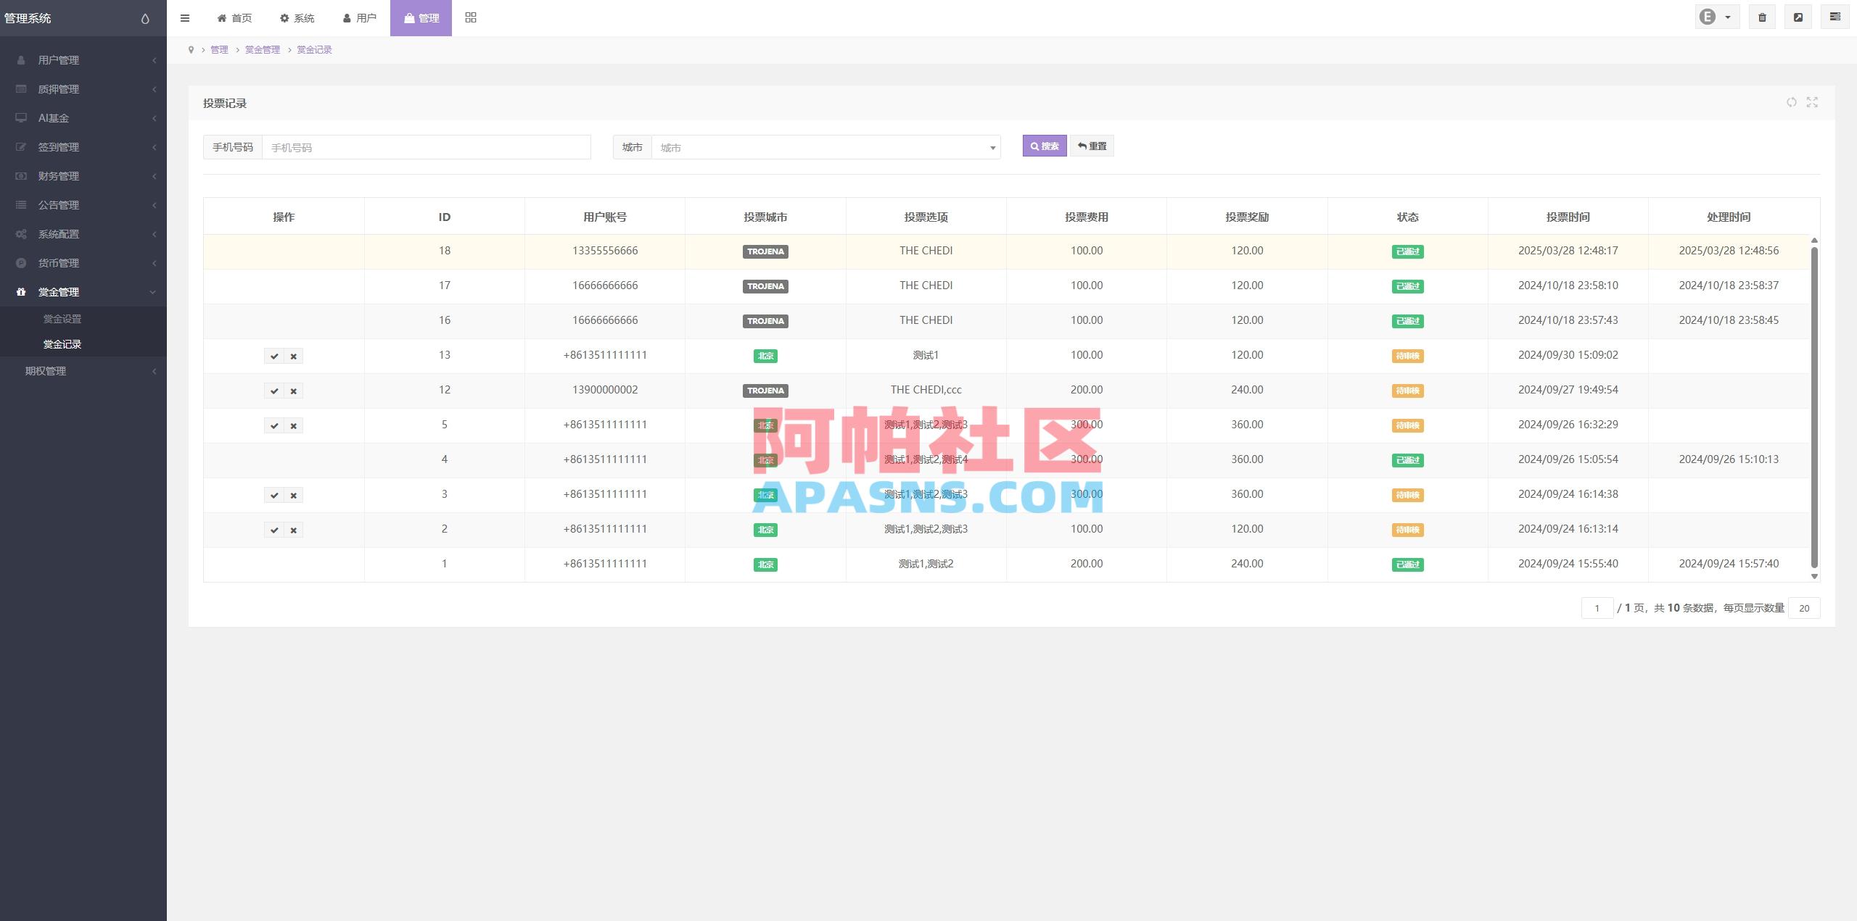The image size is (1857, 921).
Task: Open the clear cache trash icon
Action: coord(1763,16)
